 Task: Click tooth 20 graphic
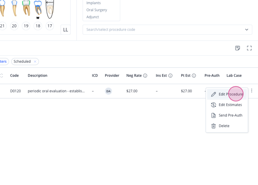tap(14, 8)
